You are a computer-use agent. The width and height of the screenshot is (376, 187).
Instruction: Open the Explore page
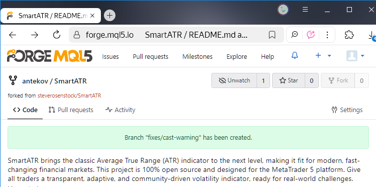236,57
